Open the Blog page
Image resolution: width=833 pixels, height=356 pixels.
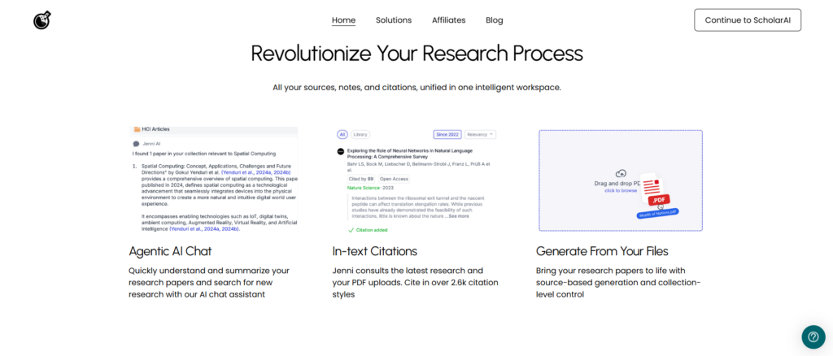(494, 20)
